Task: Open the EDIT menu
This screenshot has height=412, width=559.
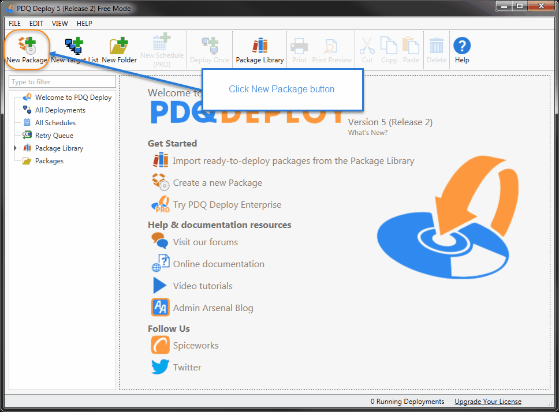Action: point(36,24)
